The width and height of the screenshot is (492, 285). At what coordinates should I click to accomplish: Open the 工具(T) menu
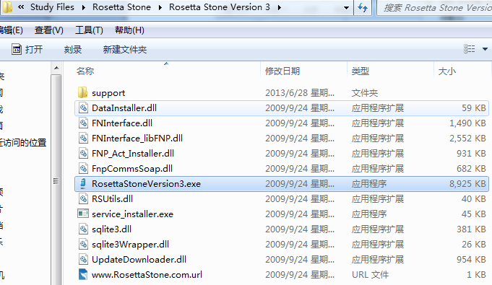(89, 30)
